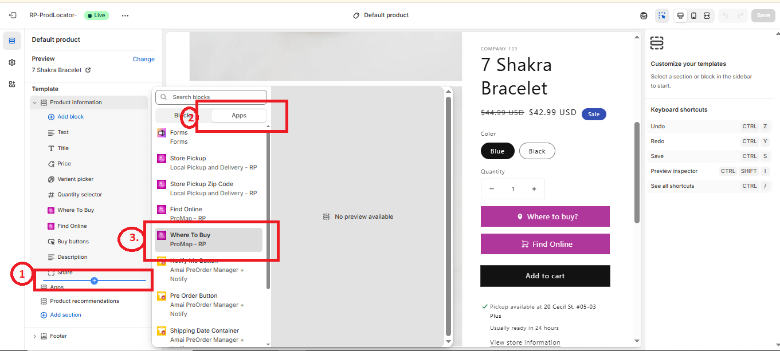780x351 pixels.
Task: Open the three-dot more actions menu
Action: [x=125, y=15]
